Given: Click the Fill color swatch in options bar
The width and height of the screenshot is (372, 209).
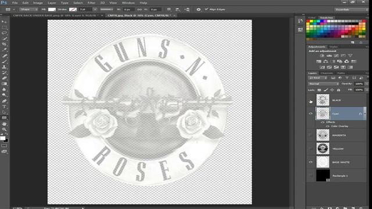Looking at the screenshot, I should [x=52, y=9].
